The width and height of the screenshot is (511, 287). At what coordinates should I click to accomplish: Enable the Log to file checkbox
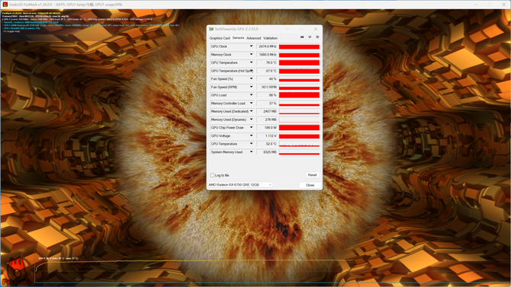tap(212, 175)
